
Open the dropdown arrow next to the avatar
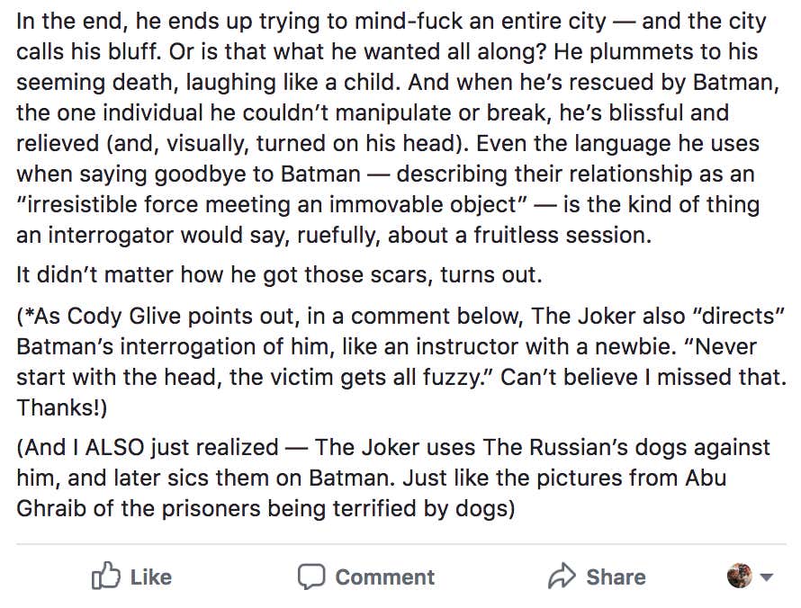(767, 577)
